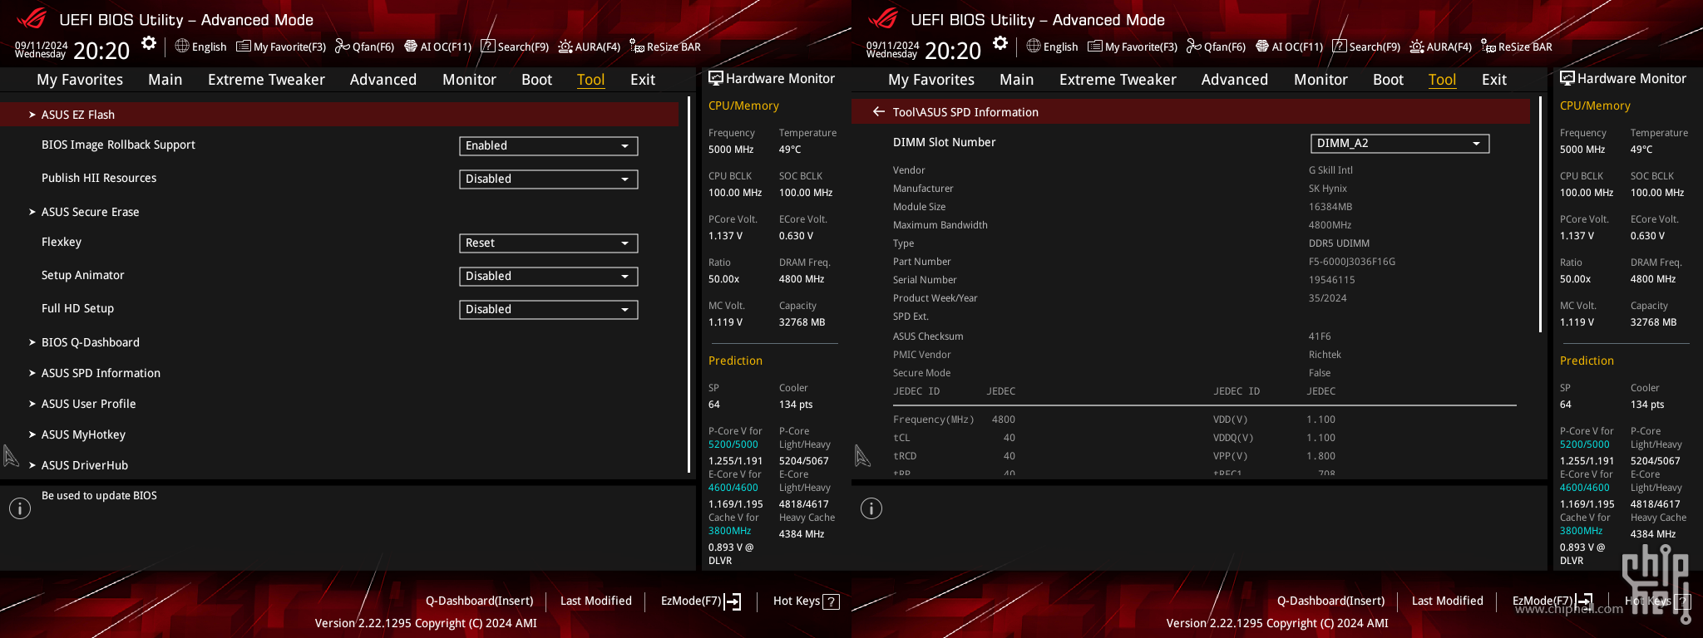The width and height of the screenshot is (1703, 638).
Task: Click settings gear icon in left BIOS window
Action: pos(148,43)
